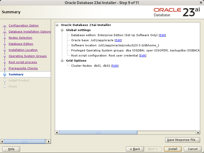Click summary pane scroll-left arrow
Viewport: 204px width, 153px height.
[x=57, y=133]
